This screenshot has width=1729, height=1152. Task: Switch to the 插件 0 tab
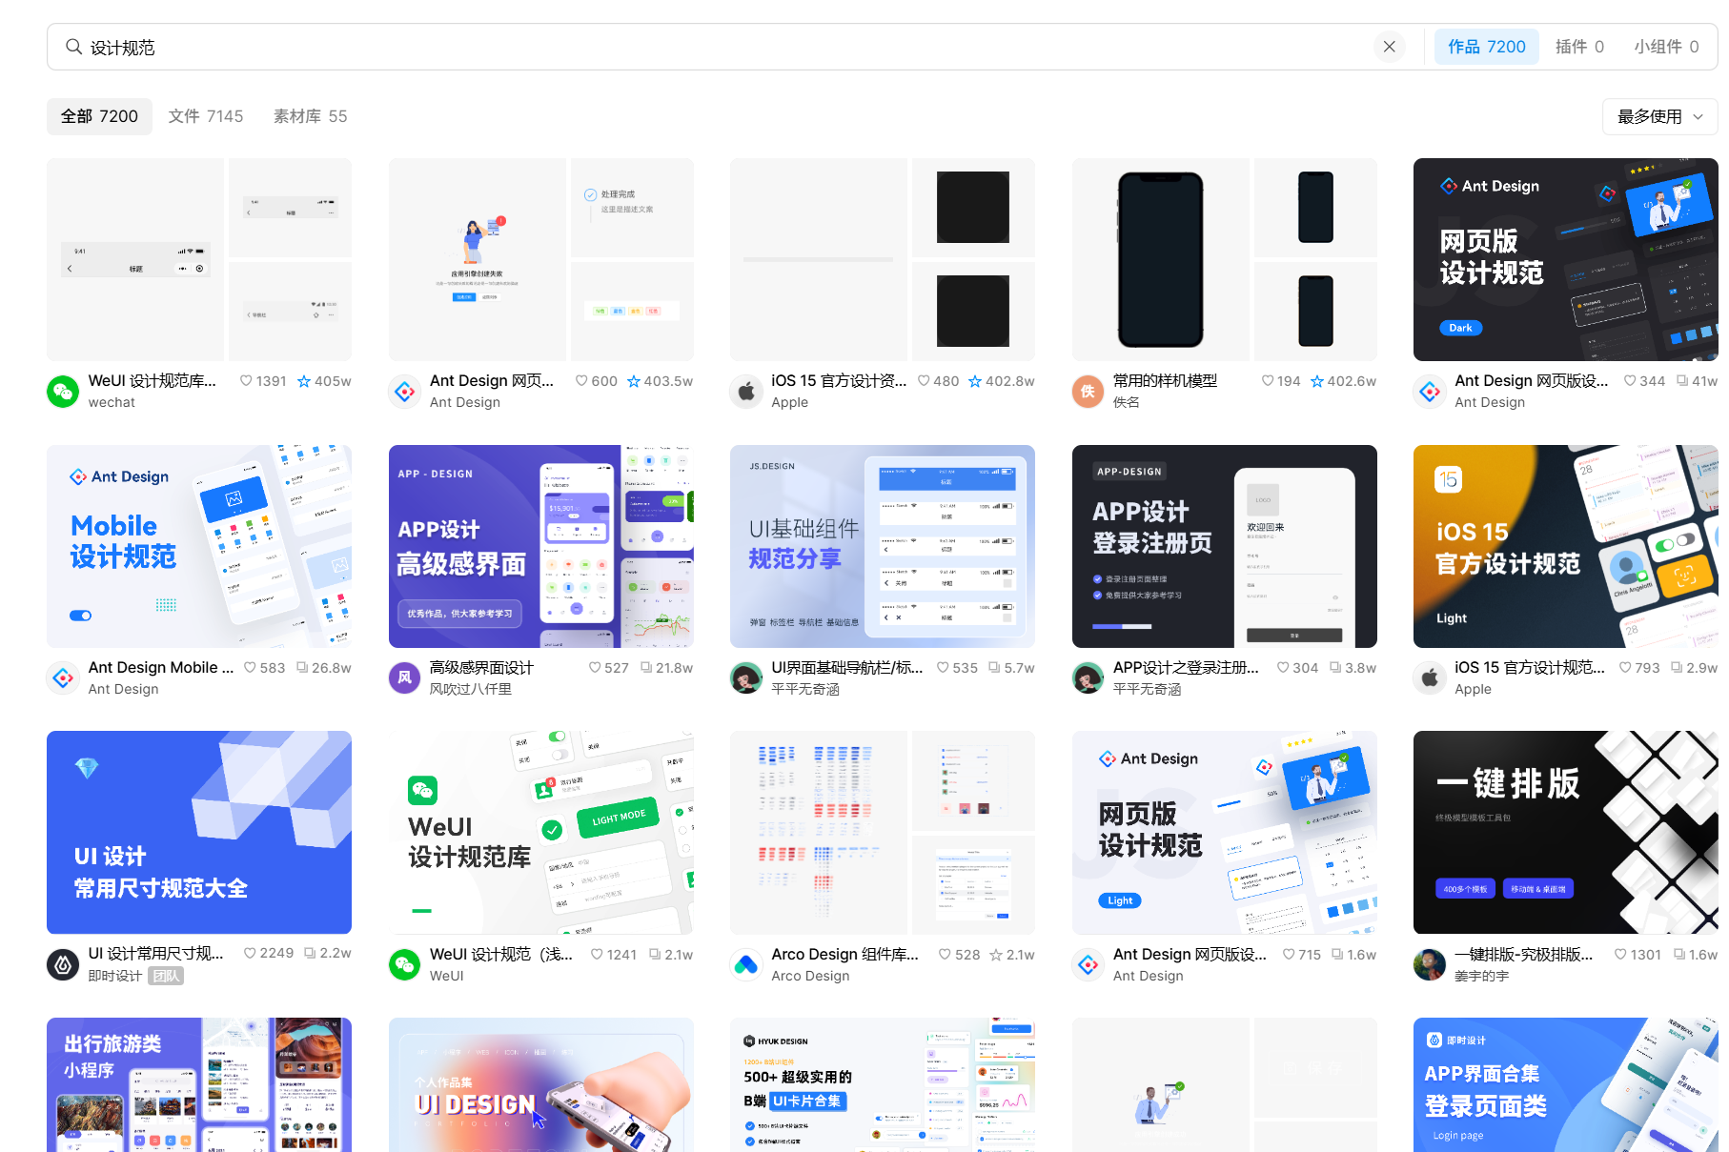tap(1579, 47)
